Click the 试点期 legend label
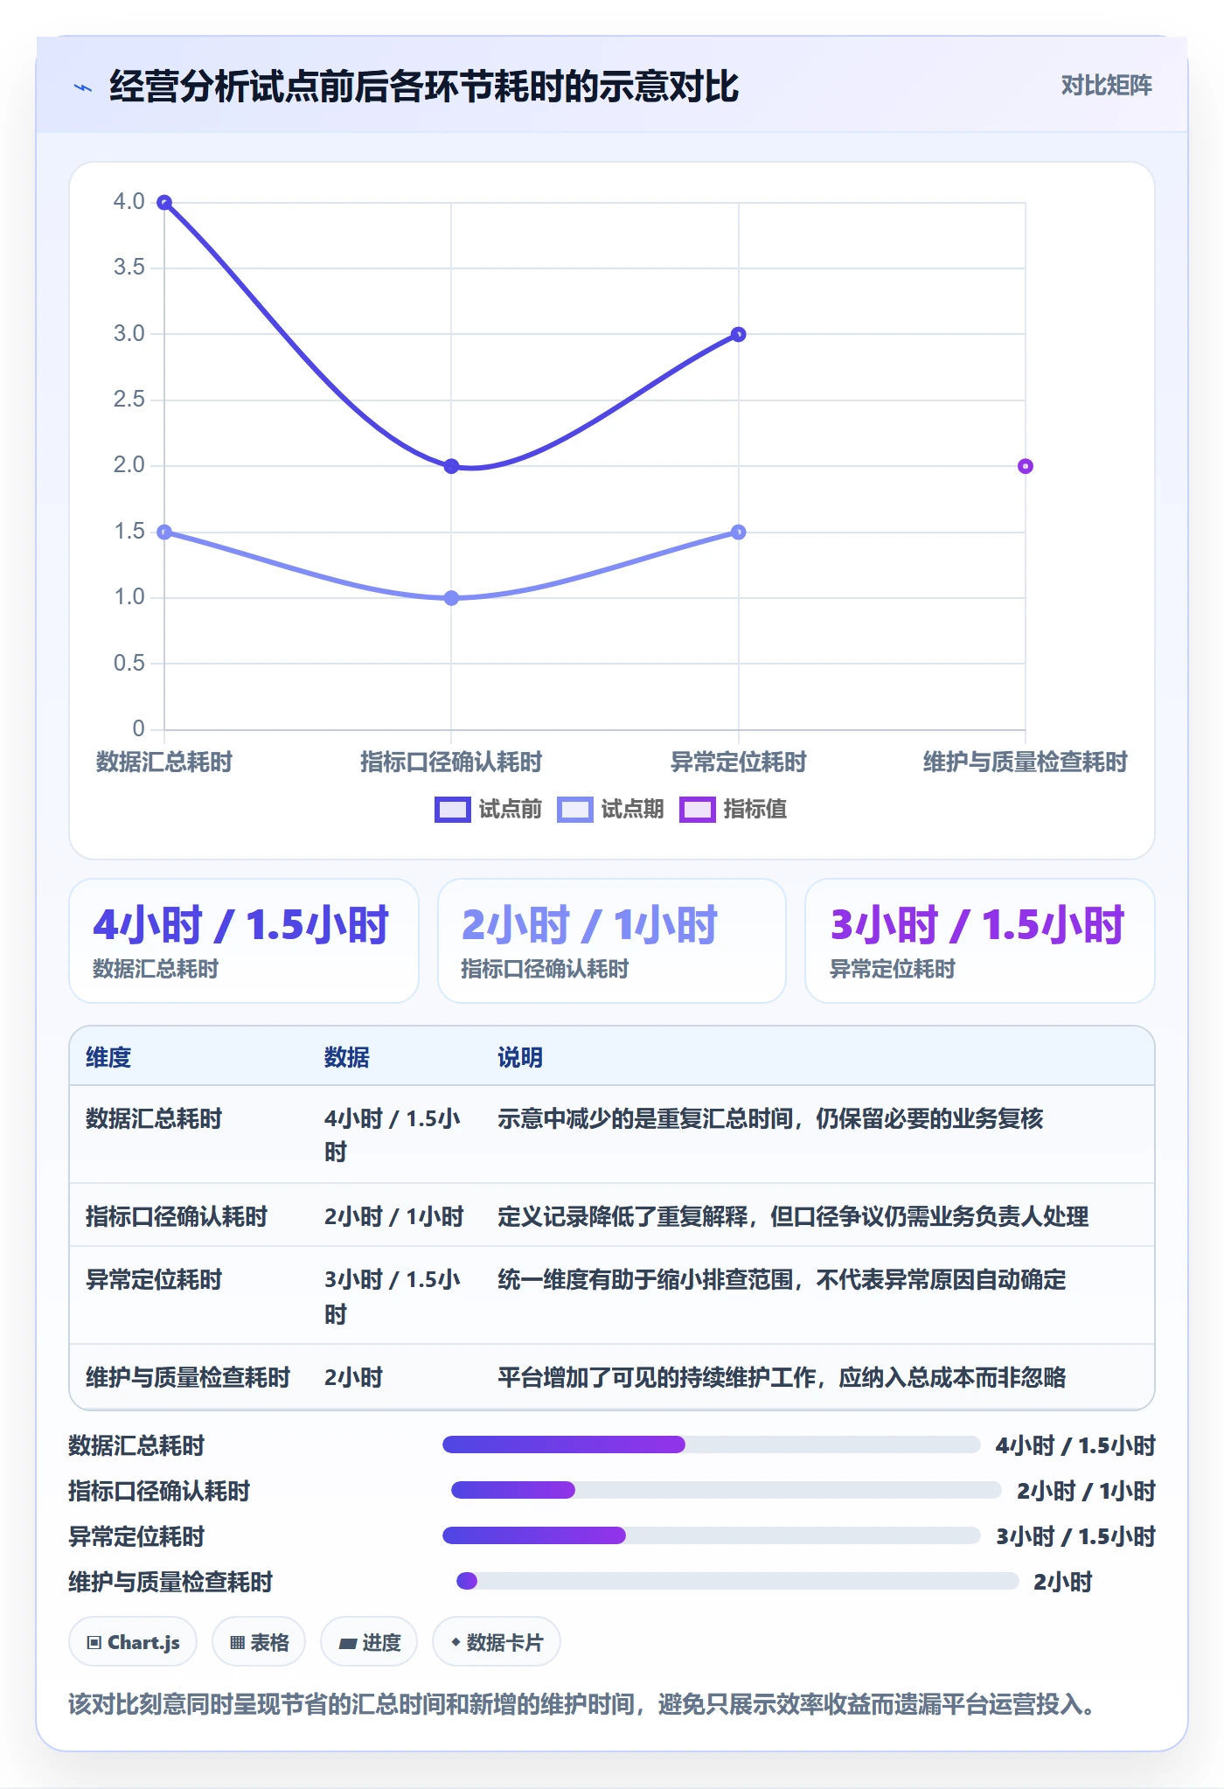This screenshot has height=1789, width=1224. pyautogui.click(x=632, y=810)
